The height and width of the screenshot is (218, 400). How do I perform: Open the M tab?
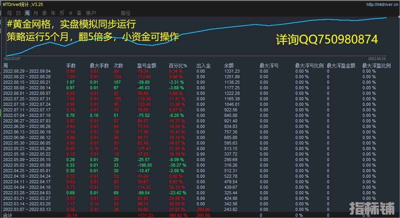[71, 13]
